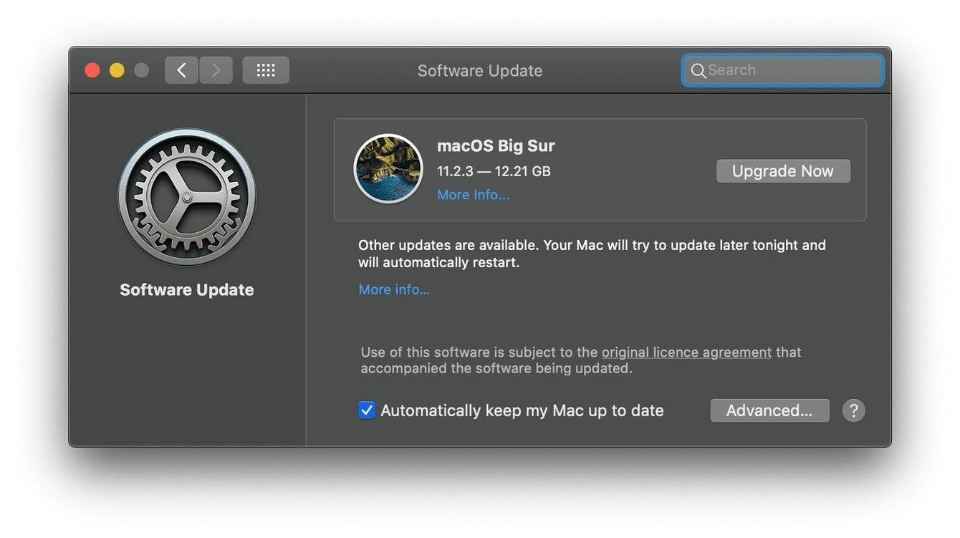Viewport: 960px width, 538px height.
Task: Show all preferences via grid icon
Action: tap(266, 70)
